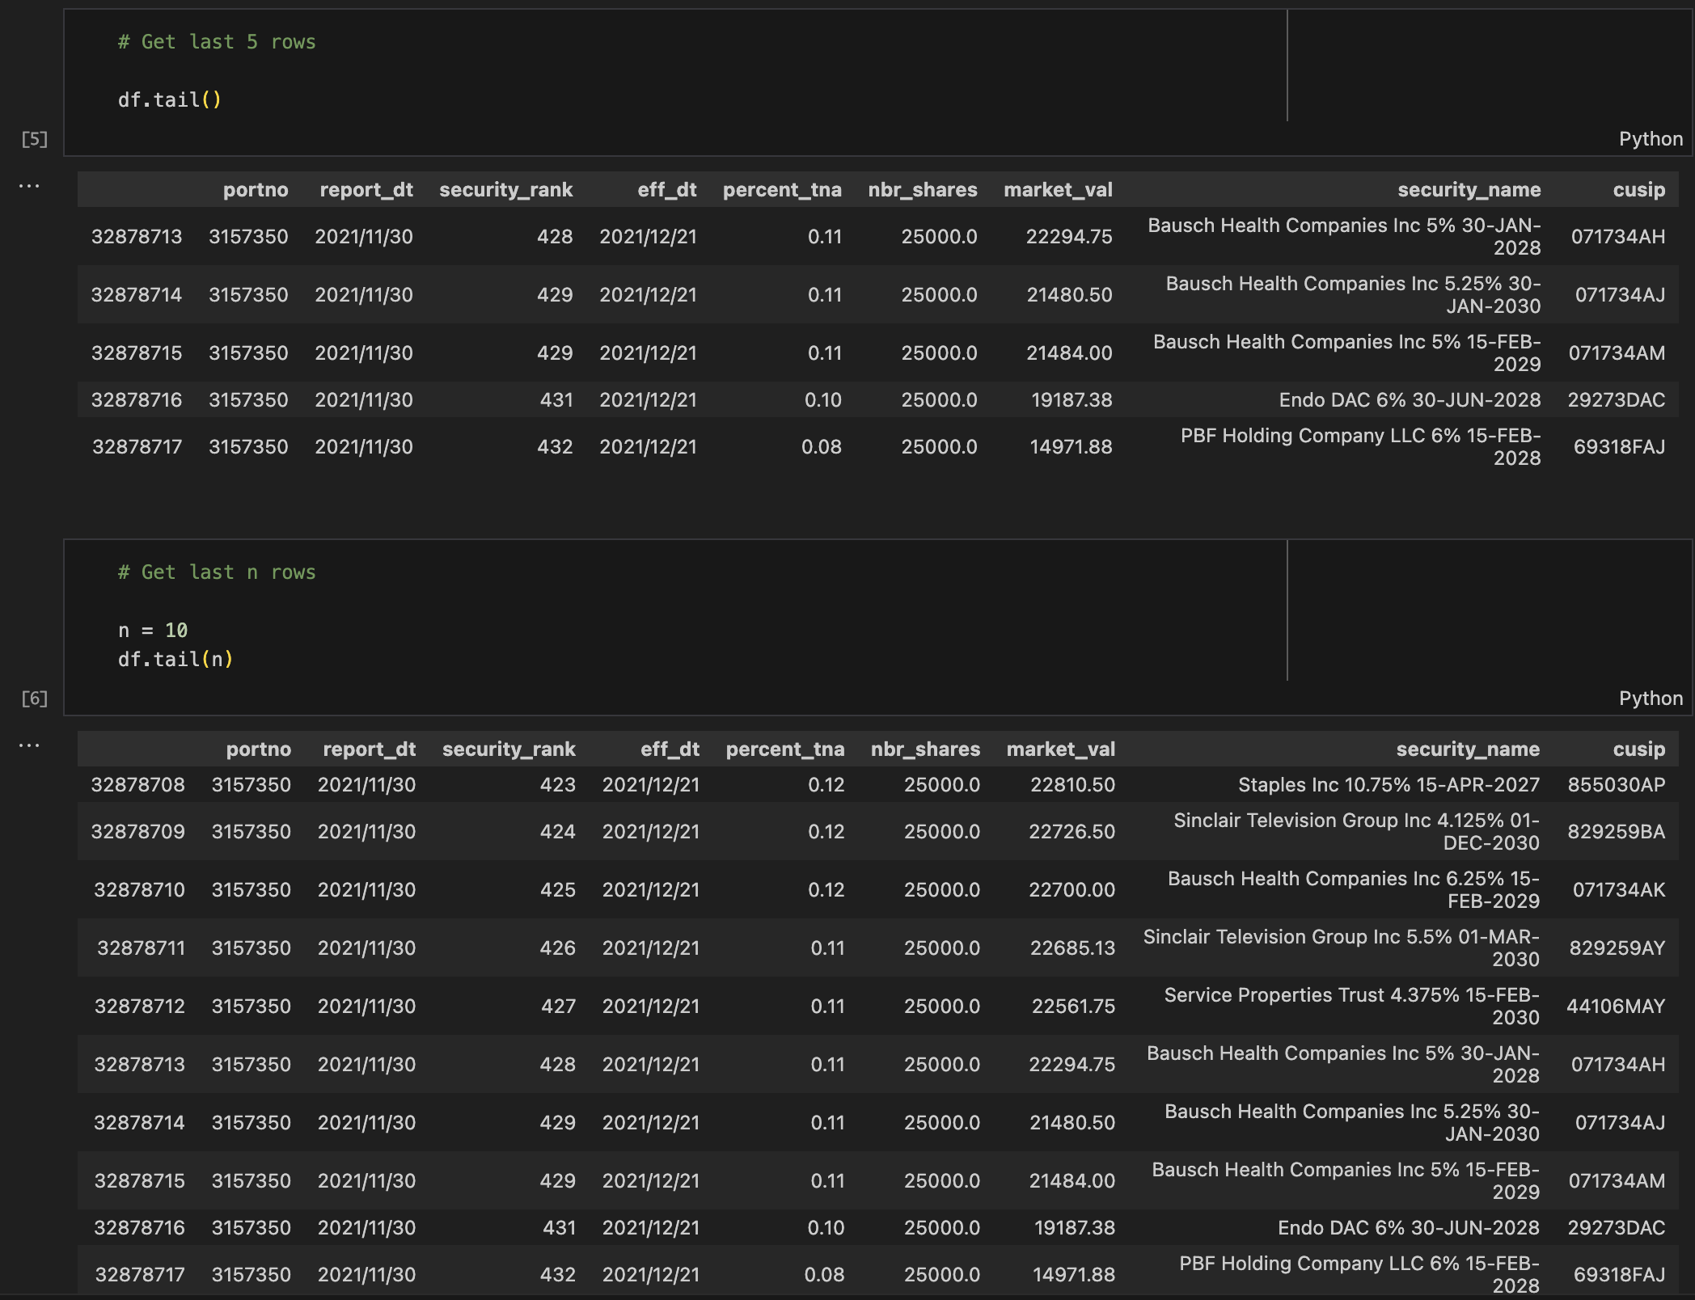The width and height of the screenshot is (1695, 1300).
Task: Click the nbr_shares column header
Action: 923,190
